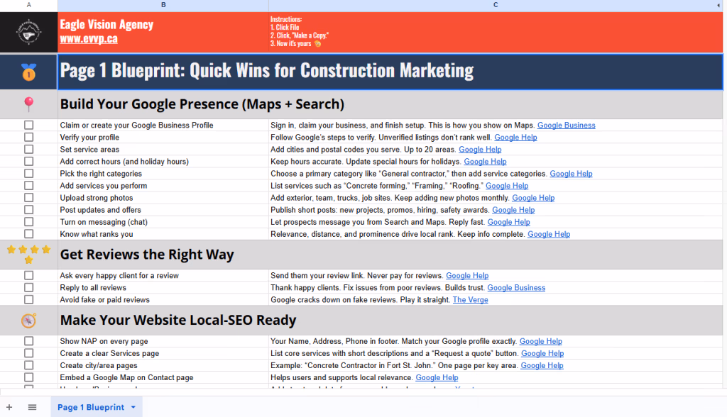
Task: Open Google Help link for Concrete forming services
Action: click(507, 185)
